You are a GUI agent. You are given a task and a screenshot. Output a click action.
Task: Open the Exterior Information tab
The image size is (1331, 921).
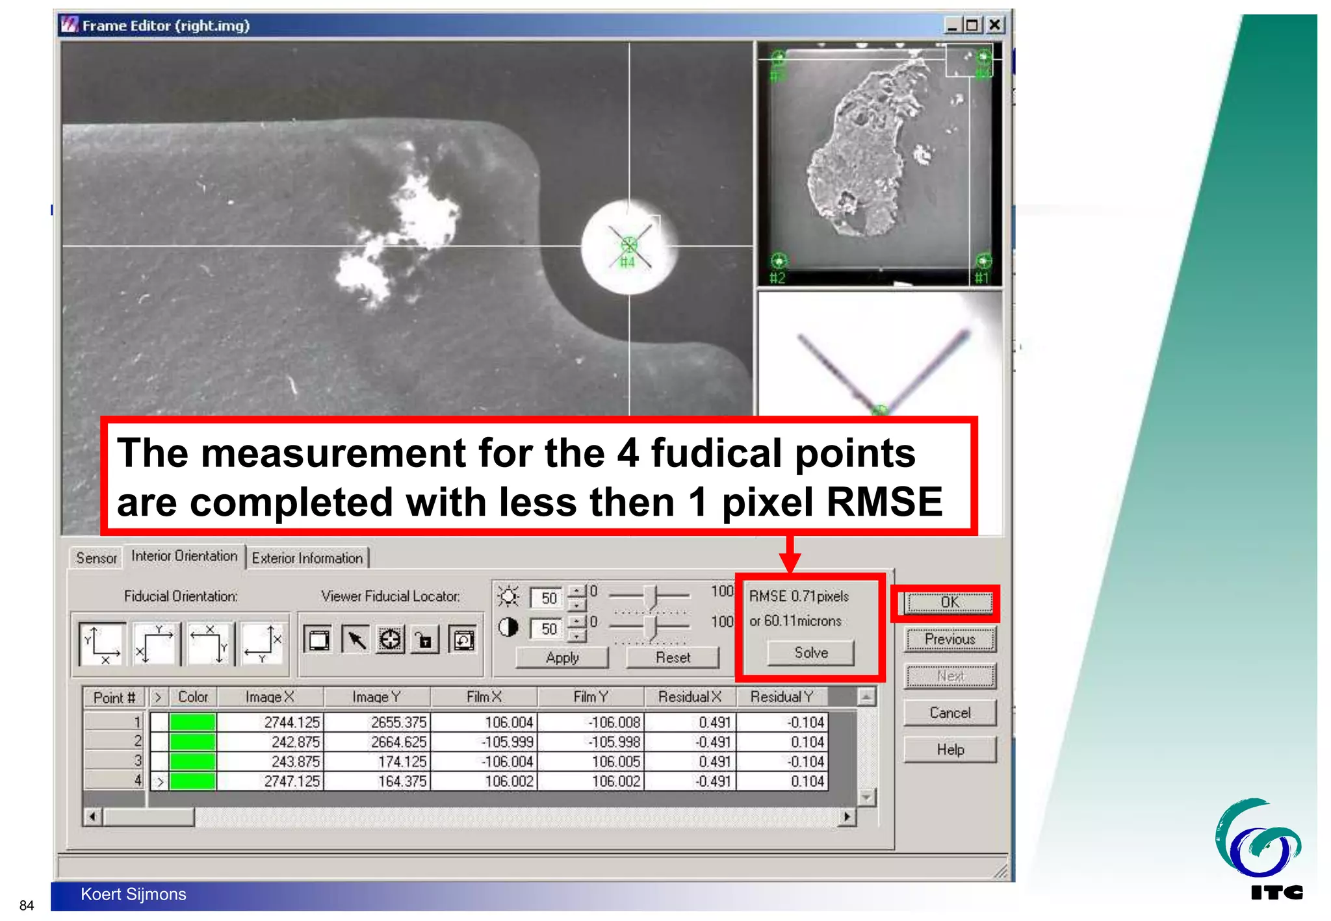click(307, 558)
